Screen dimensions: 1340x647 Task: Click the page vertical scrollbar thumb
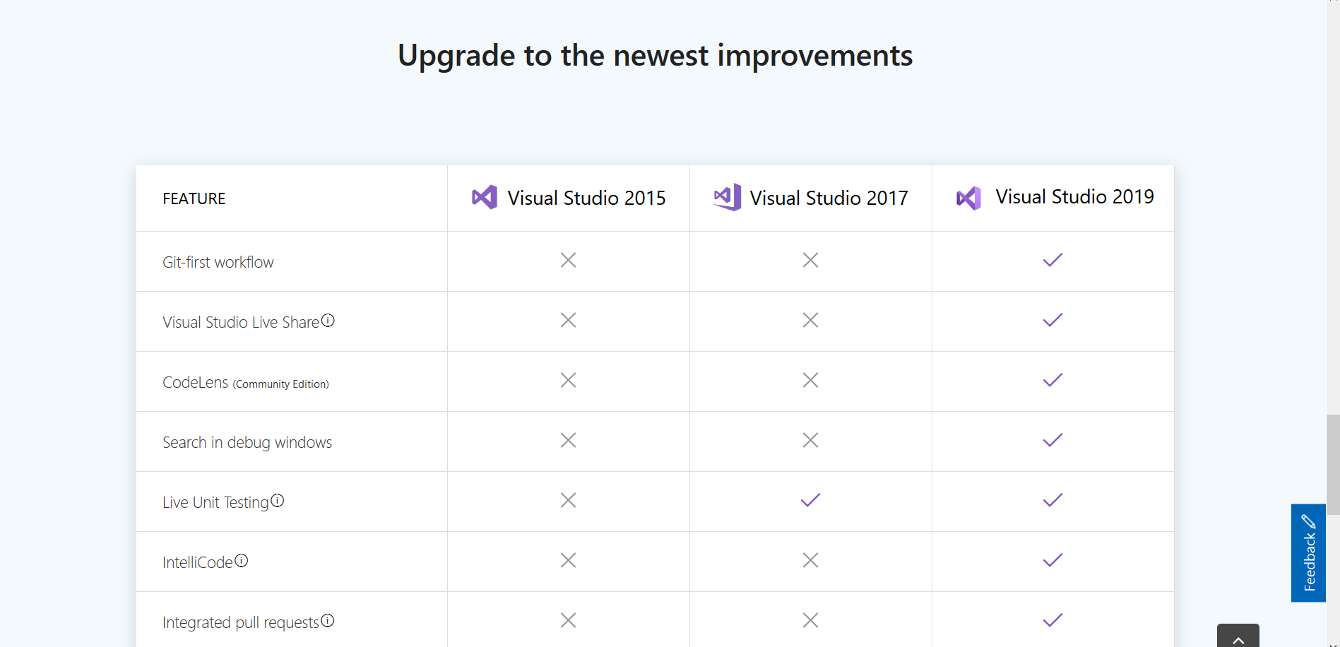[x=1333, y=465]
